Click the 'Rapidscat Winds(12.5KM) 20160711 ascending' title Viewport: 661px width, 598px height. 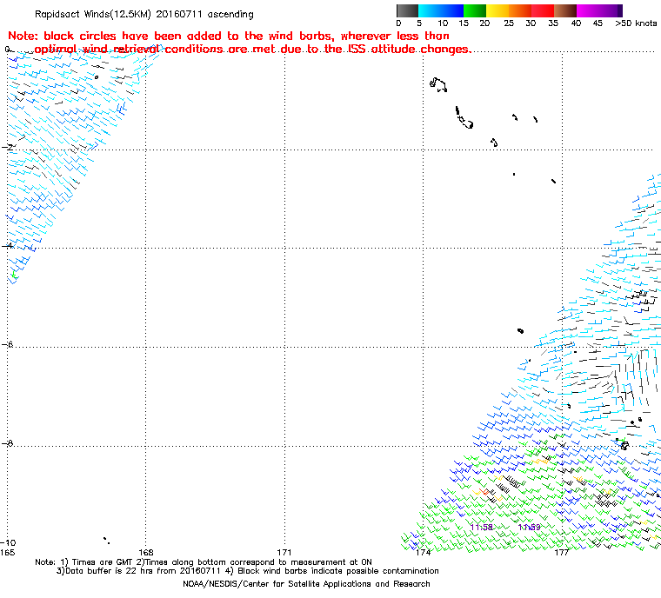(x=144, y=14)
